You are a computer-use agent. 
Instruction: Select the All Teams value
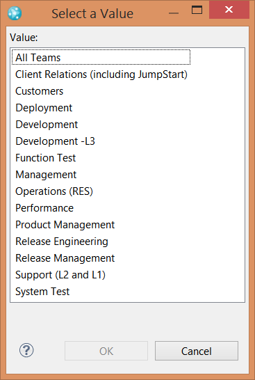coord(101,58)
